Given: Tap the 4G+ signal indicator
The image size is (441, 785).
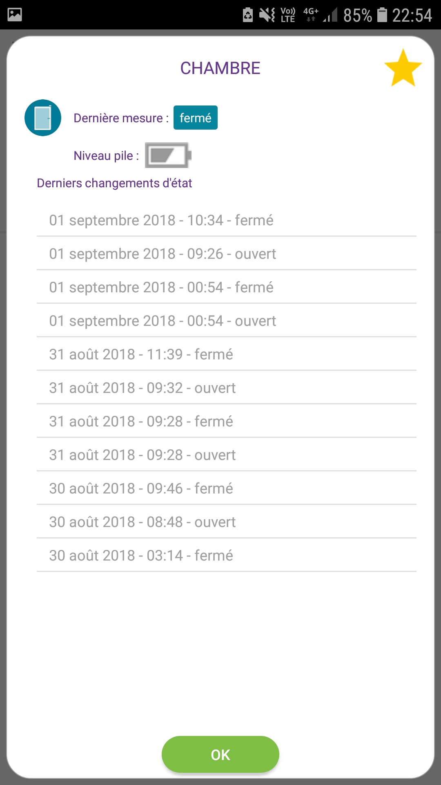Looking at the screenshot, I should 311,15.
